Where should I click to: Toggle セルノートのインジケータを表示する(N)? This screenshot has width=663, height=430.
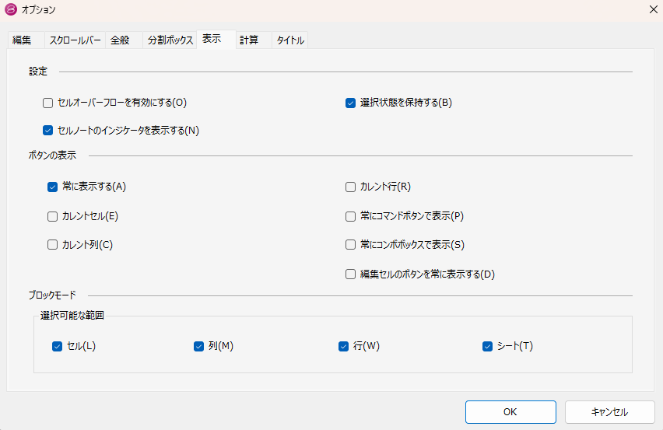click(47, 131)
